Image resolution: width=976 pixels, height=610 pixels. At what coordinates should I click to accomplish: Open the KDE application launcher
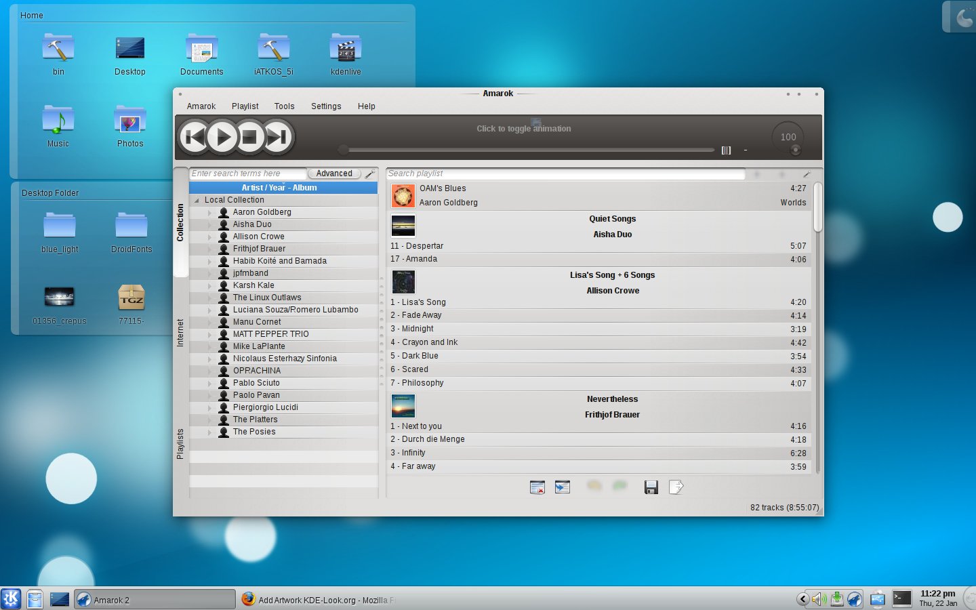point(11,598)
